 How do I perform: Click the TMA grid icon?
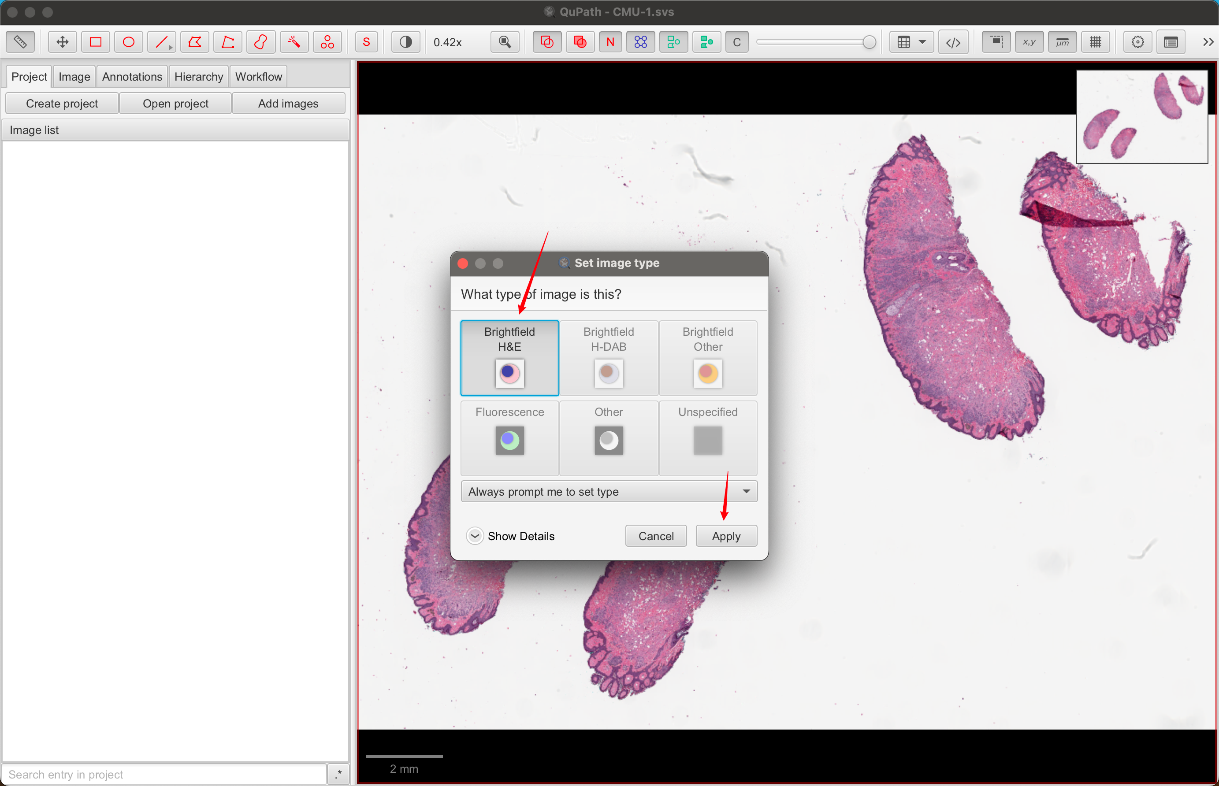[640, 42]
